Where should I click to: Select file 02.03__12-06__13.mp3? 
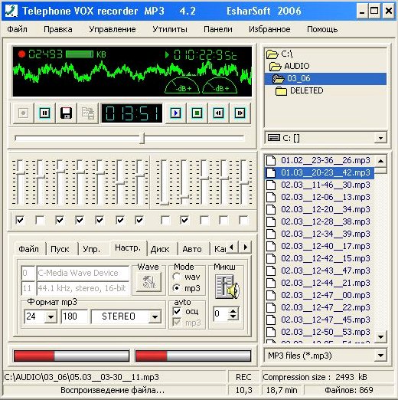pos(320,197)
